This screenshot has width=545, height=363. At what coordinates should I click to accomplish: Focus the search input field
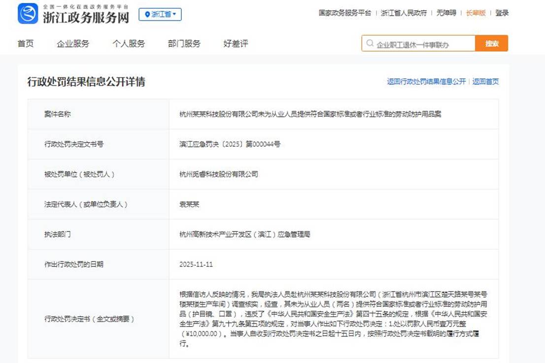pyautogui.click(x=424, y=44)
